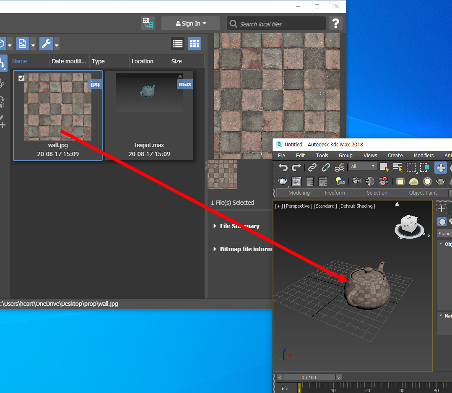The image size is (452, 393).
Task: Click the yellow dome light icon
Action: pyautogui.click(x=414, y=181)
